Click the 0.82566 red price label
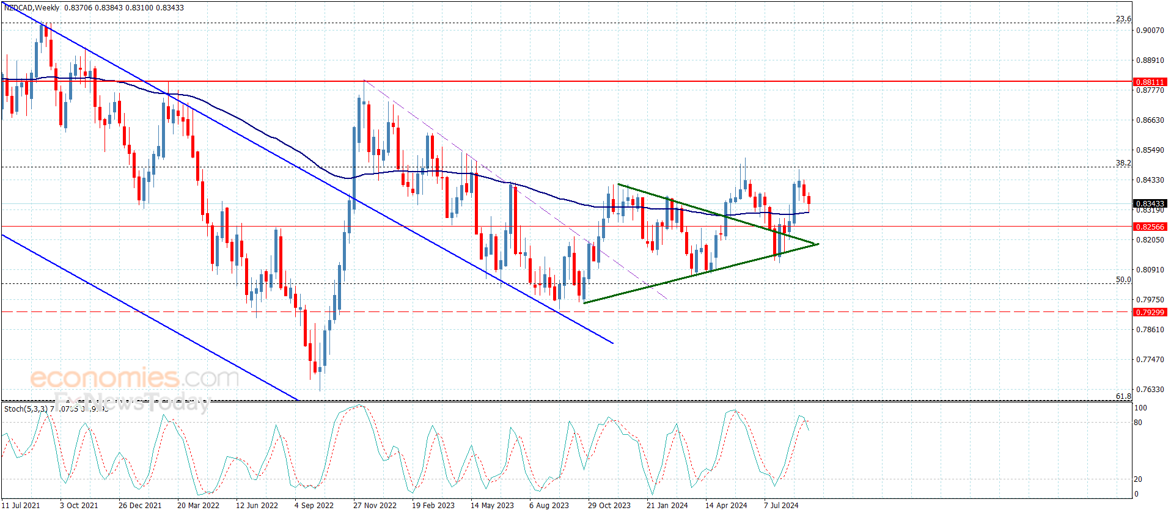The height and width of the screenshot is (513, 1171). point(1150,227)
